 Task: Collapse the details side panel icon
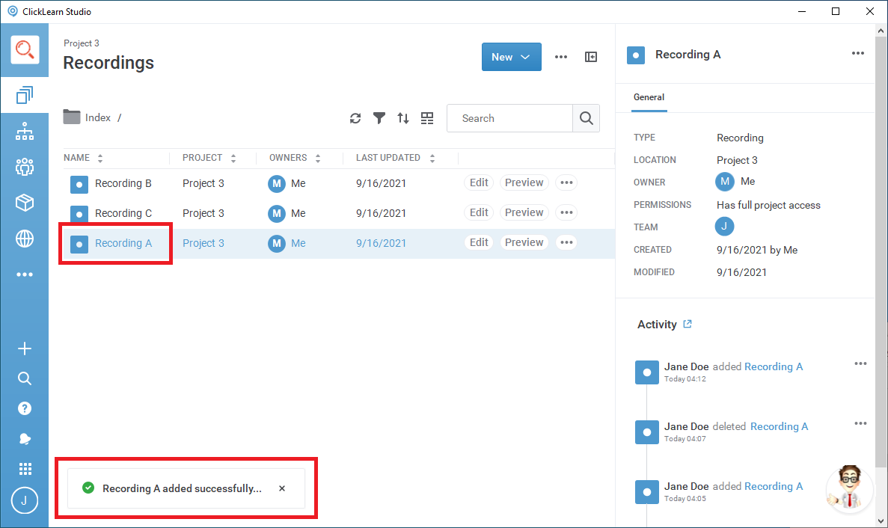coord(591,57)
